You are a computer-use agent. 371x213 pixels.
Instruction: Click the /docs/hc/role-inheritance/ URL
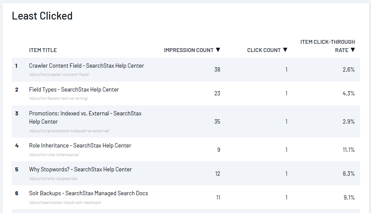click(x=54, y=155)
